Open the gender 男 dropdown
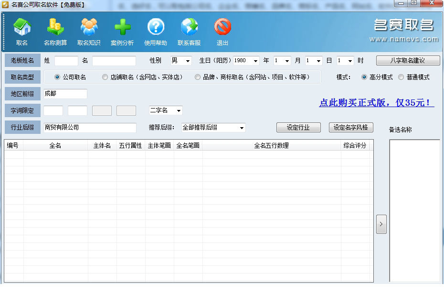Image resolution: width=444 pixels, height=295 pixels. [180, 60]
